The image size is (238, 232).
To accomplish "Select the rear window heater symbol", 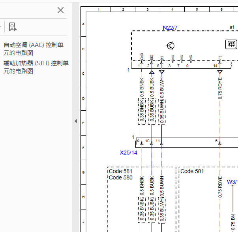I will (231, 44).
